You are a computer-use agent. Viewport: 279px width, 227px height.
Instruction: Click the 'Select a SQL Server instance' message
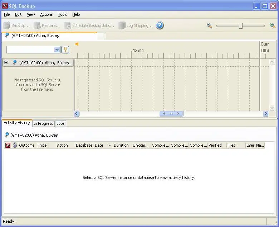click(x=139, y=178)
